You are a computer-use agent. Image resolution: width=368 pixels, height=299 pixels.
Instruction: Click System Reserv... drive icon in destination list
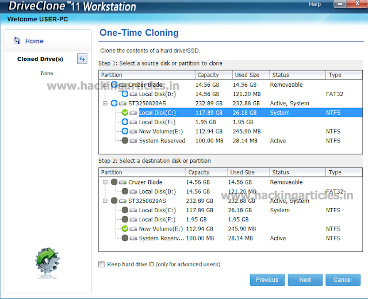click(133, 238)
